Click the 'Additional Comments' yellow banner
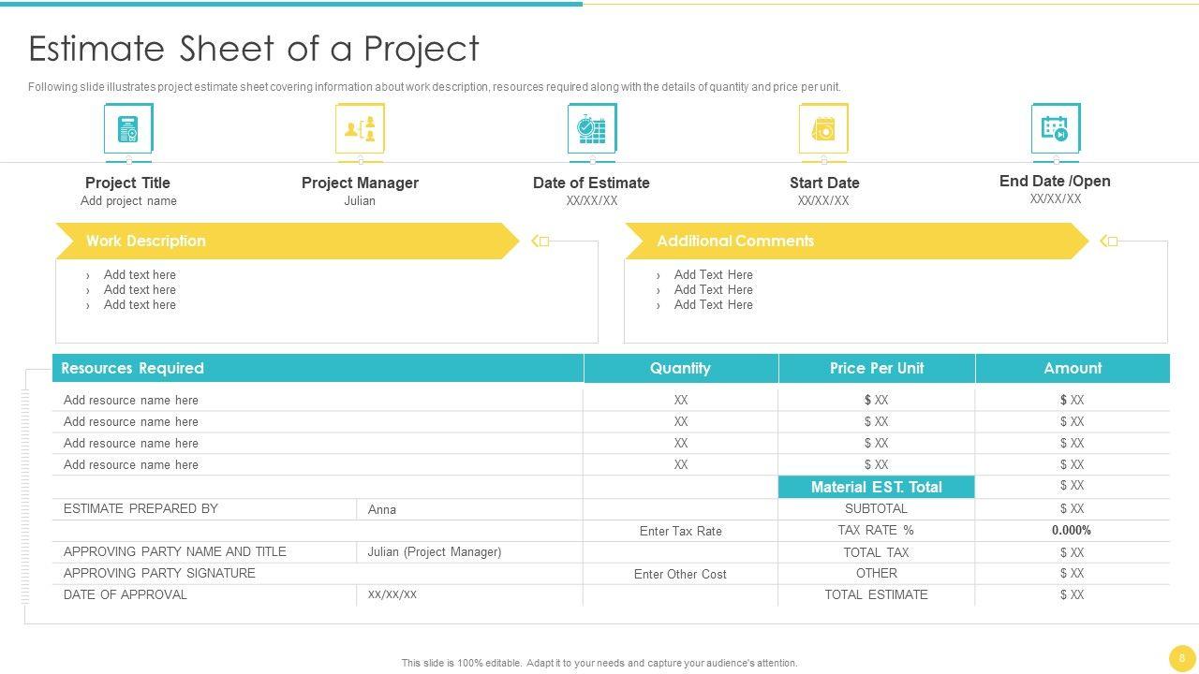The image size is (1199, 674). coord(856,241)
